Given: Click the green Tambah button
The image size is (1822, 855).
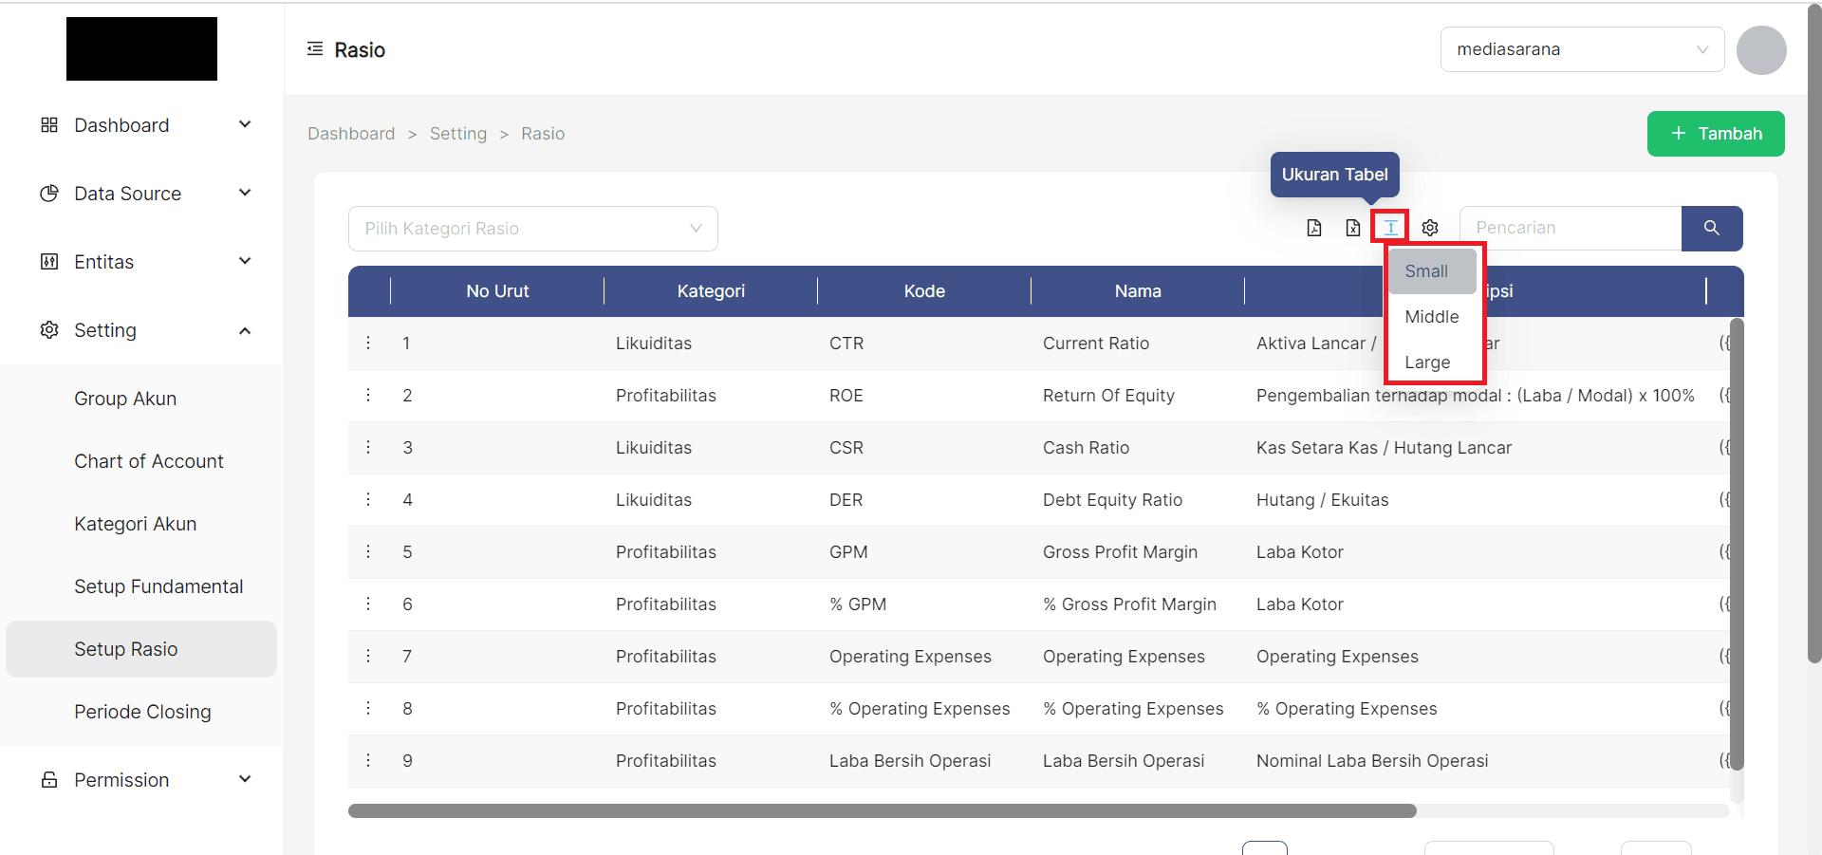Looking at the screenshot, I should 1716,134.
